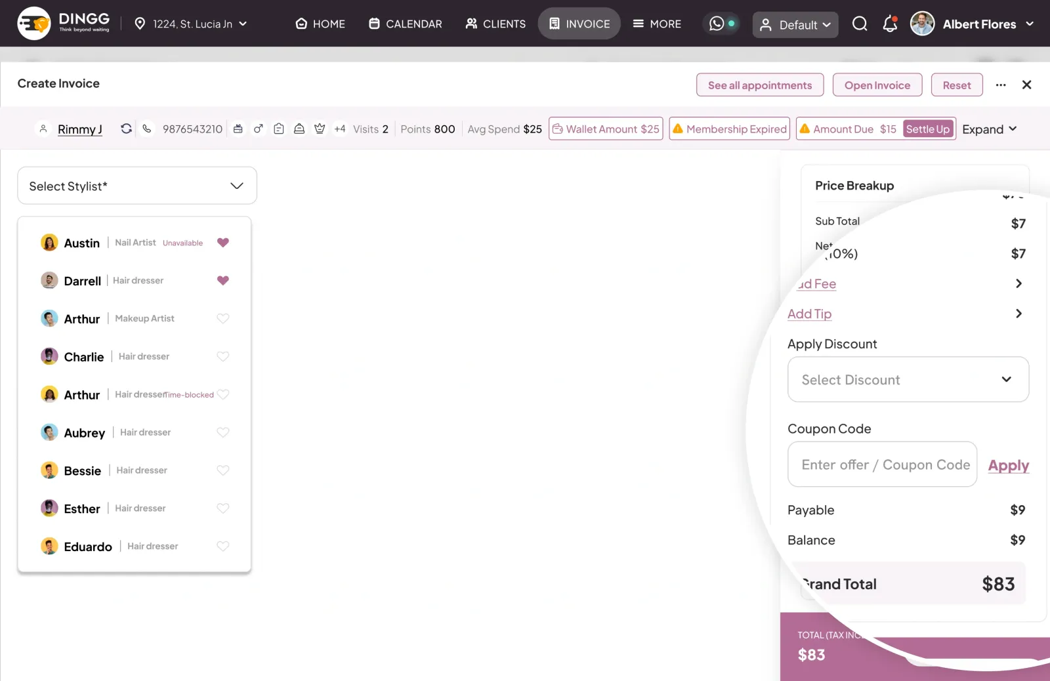Unfavorite stylist Darrell with heart icon
Screen dimensions: 1050x681
223,281
